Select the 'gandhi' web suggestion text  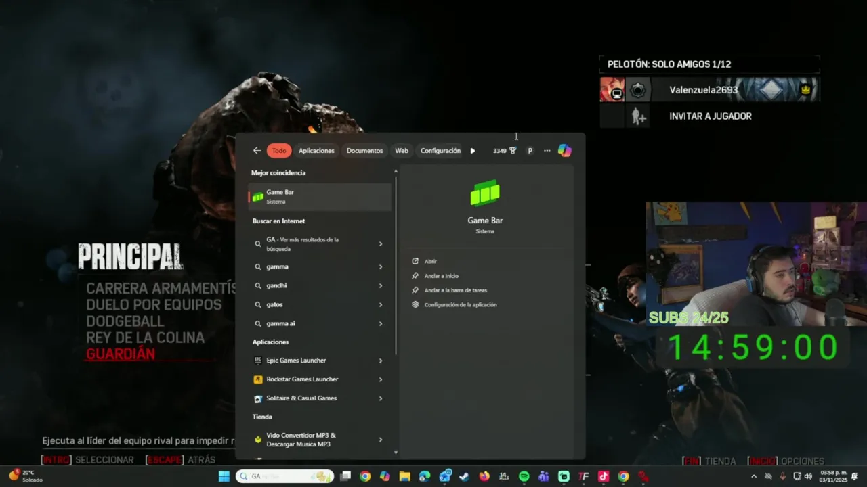(x=276, y=285)
